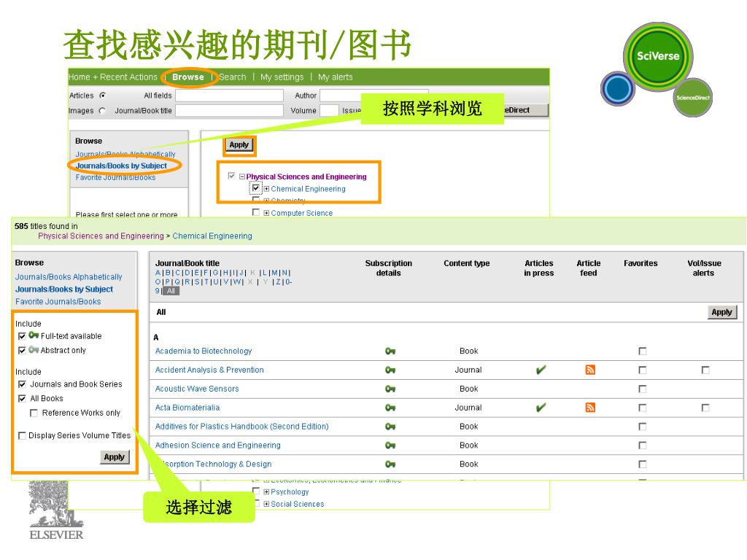This screenshot has height=560, width=747.
Task: Uncheck the Full-text available checkbox
Action: (22, 336)
